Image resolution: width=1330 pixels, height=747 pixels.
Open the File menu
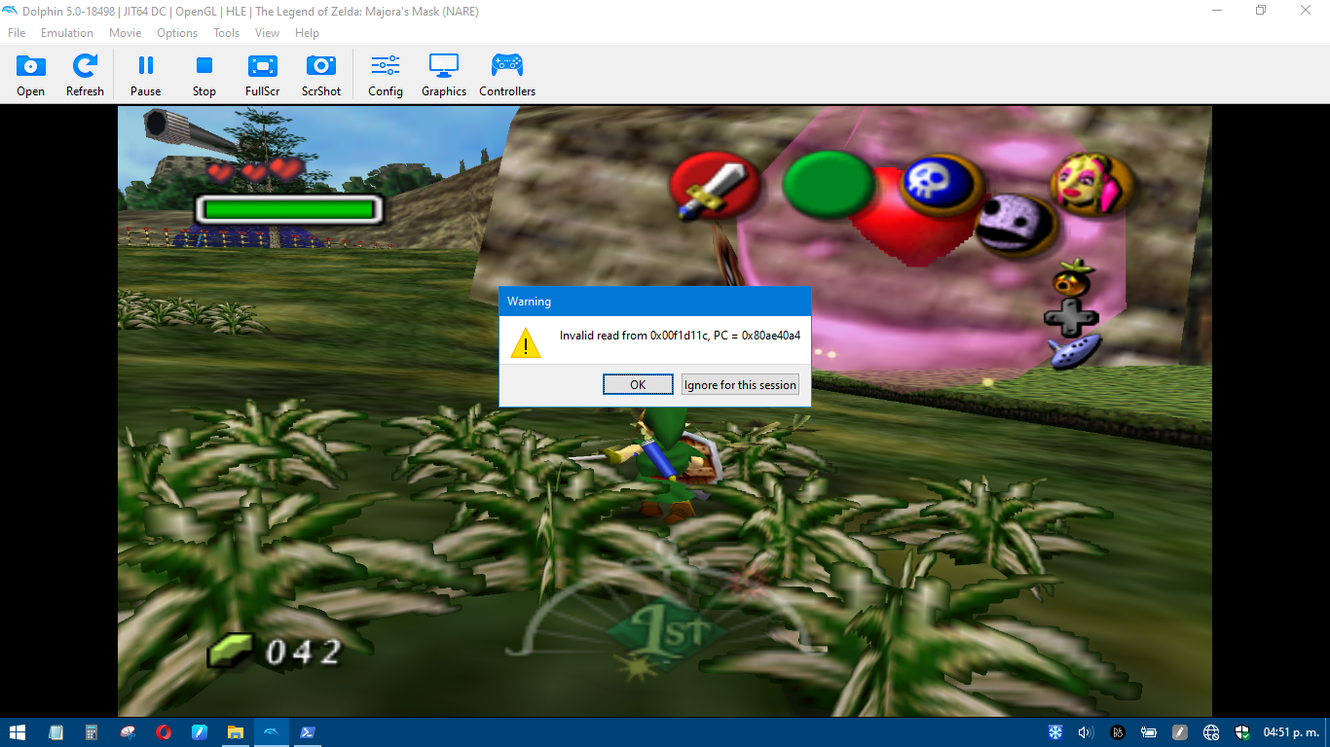[17, 33]
